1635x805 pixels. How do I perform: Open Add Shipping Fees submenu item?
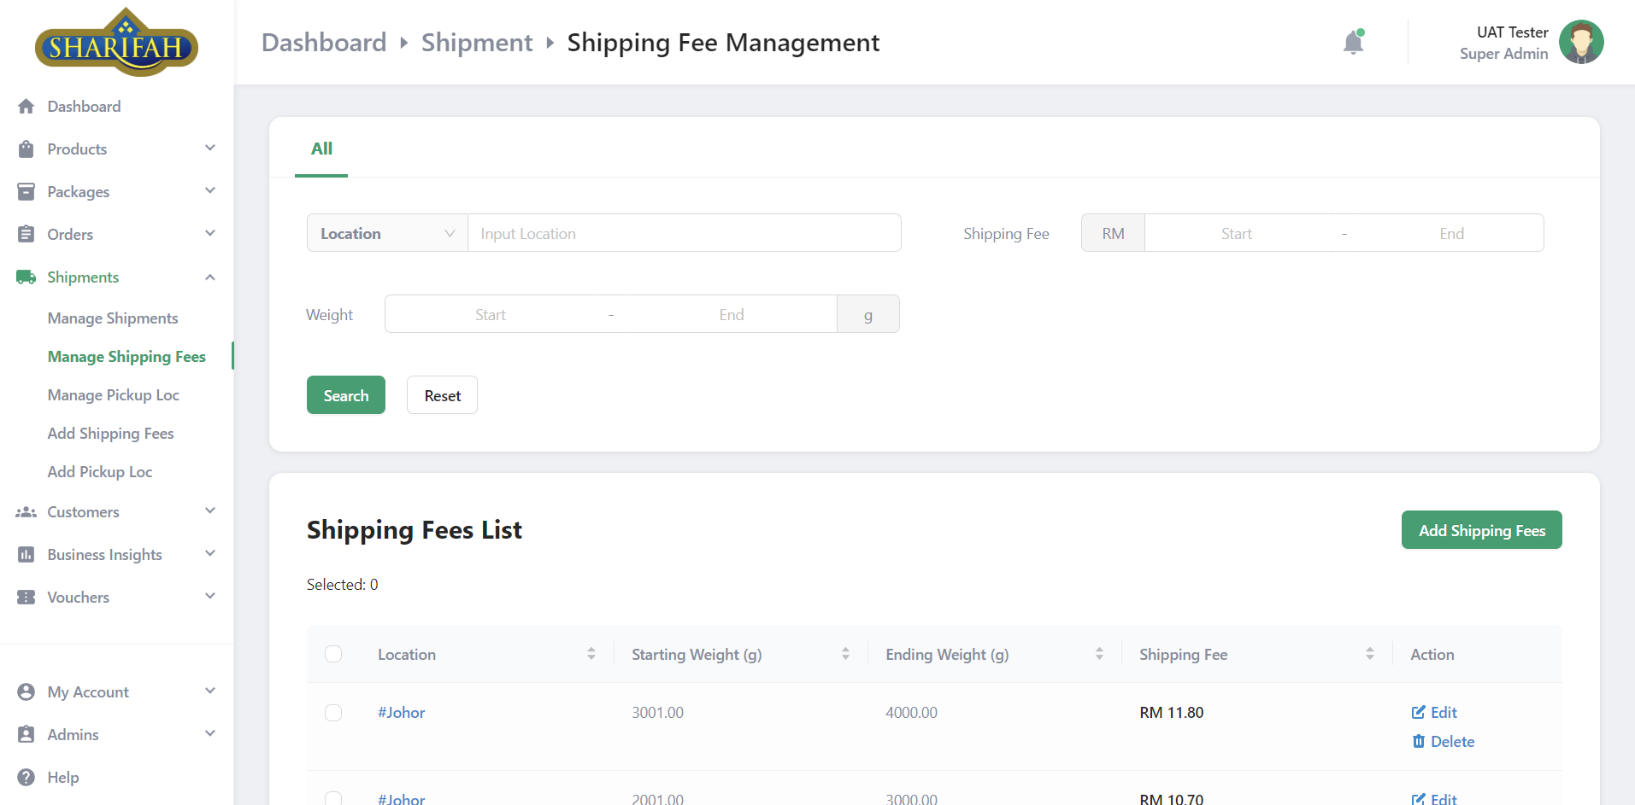coord(111,434)
